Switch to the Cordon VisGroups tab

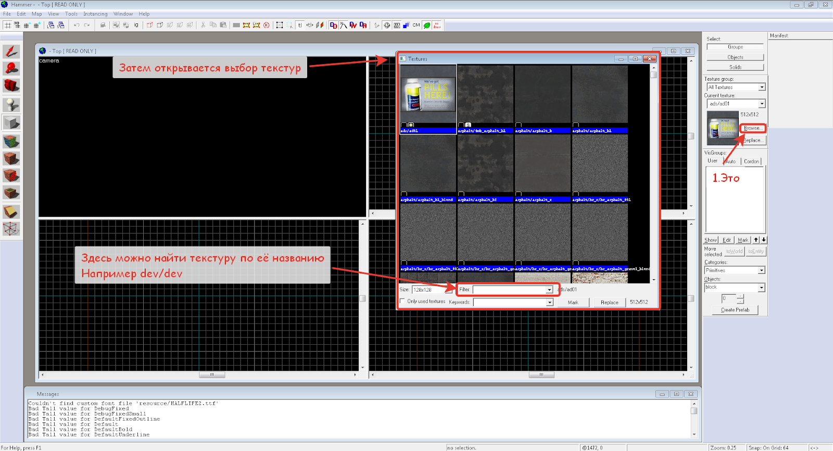751,161
